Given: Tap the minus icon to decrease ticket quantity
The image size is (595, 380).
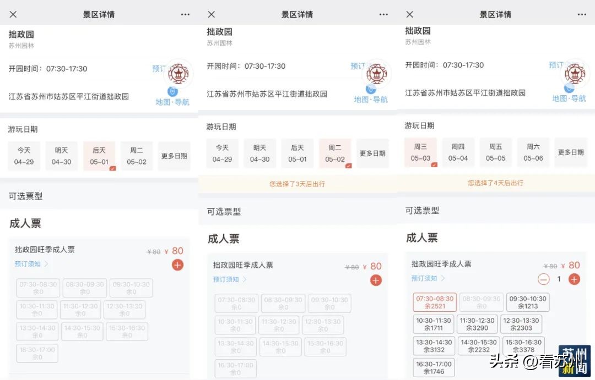Looking at the screenshot, I should [543, 279].
